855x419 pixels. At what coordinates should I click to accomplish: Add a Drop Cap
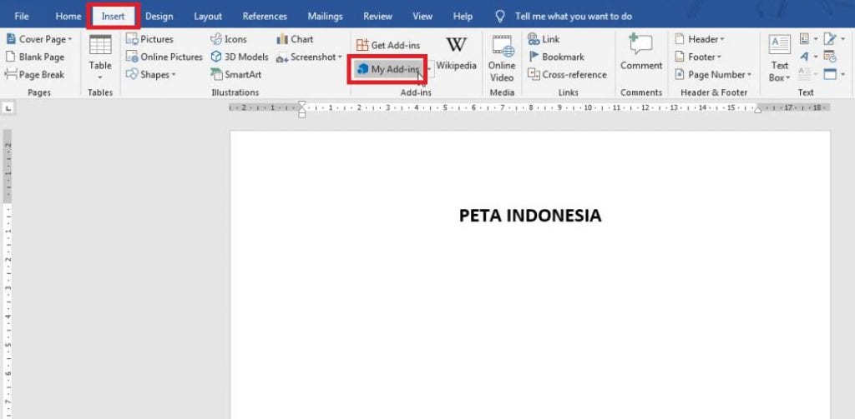(808, 74)
